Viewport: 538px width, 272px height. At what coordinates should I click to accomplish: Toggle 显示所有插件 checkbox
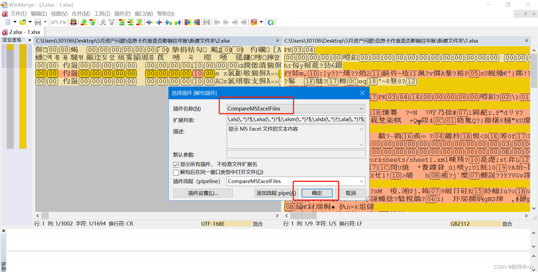tap(176, 165)
